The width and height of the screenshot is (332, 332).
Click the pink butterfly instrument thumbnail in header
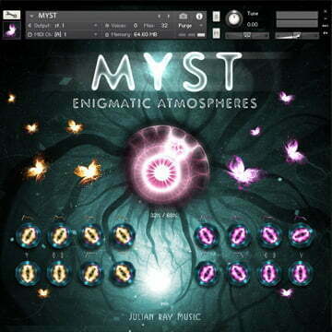pyautogui.click(x=12, y=30)
